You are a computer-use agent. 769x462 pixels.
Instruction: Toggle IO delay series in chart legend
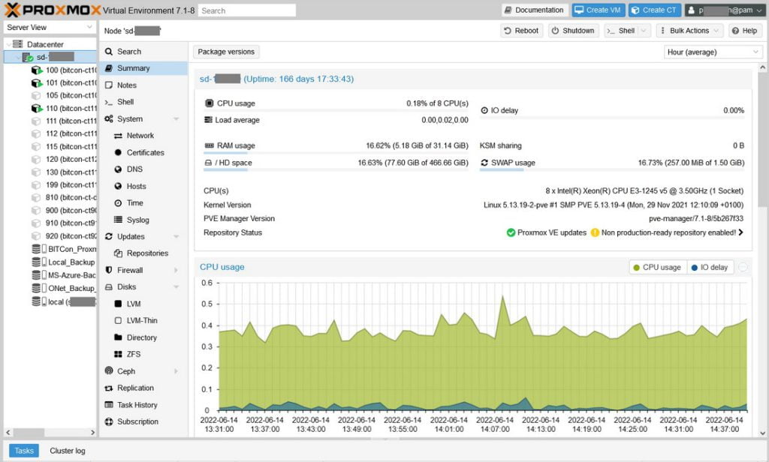pos(710,267)
